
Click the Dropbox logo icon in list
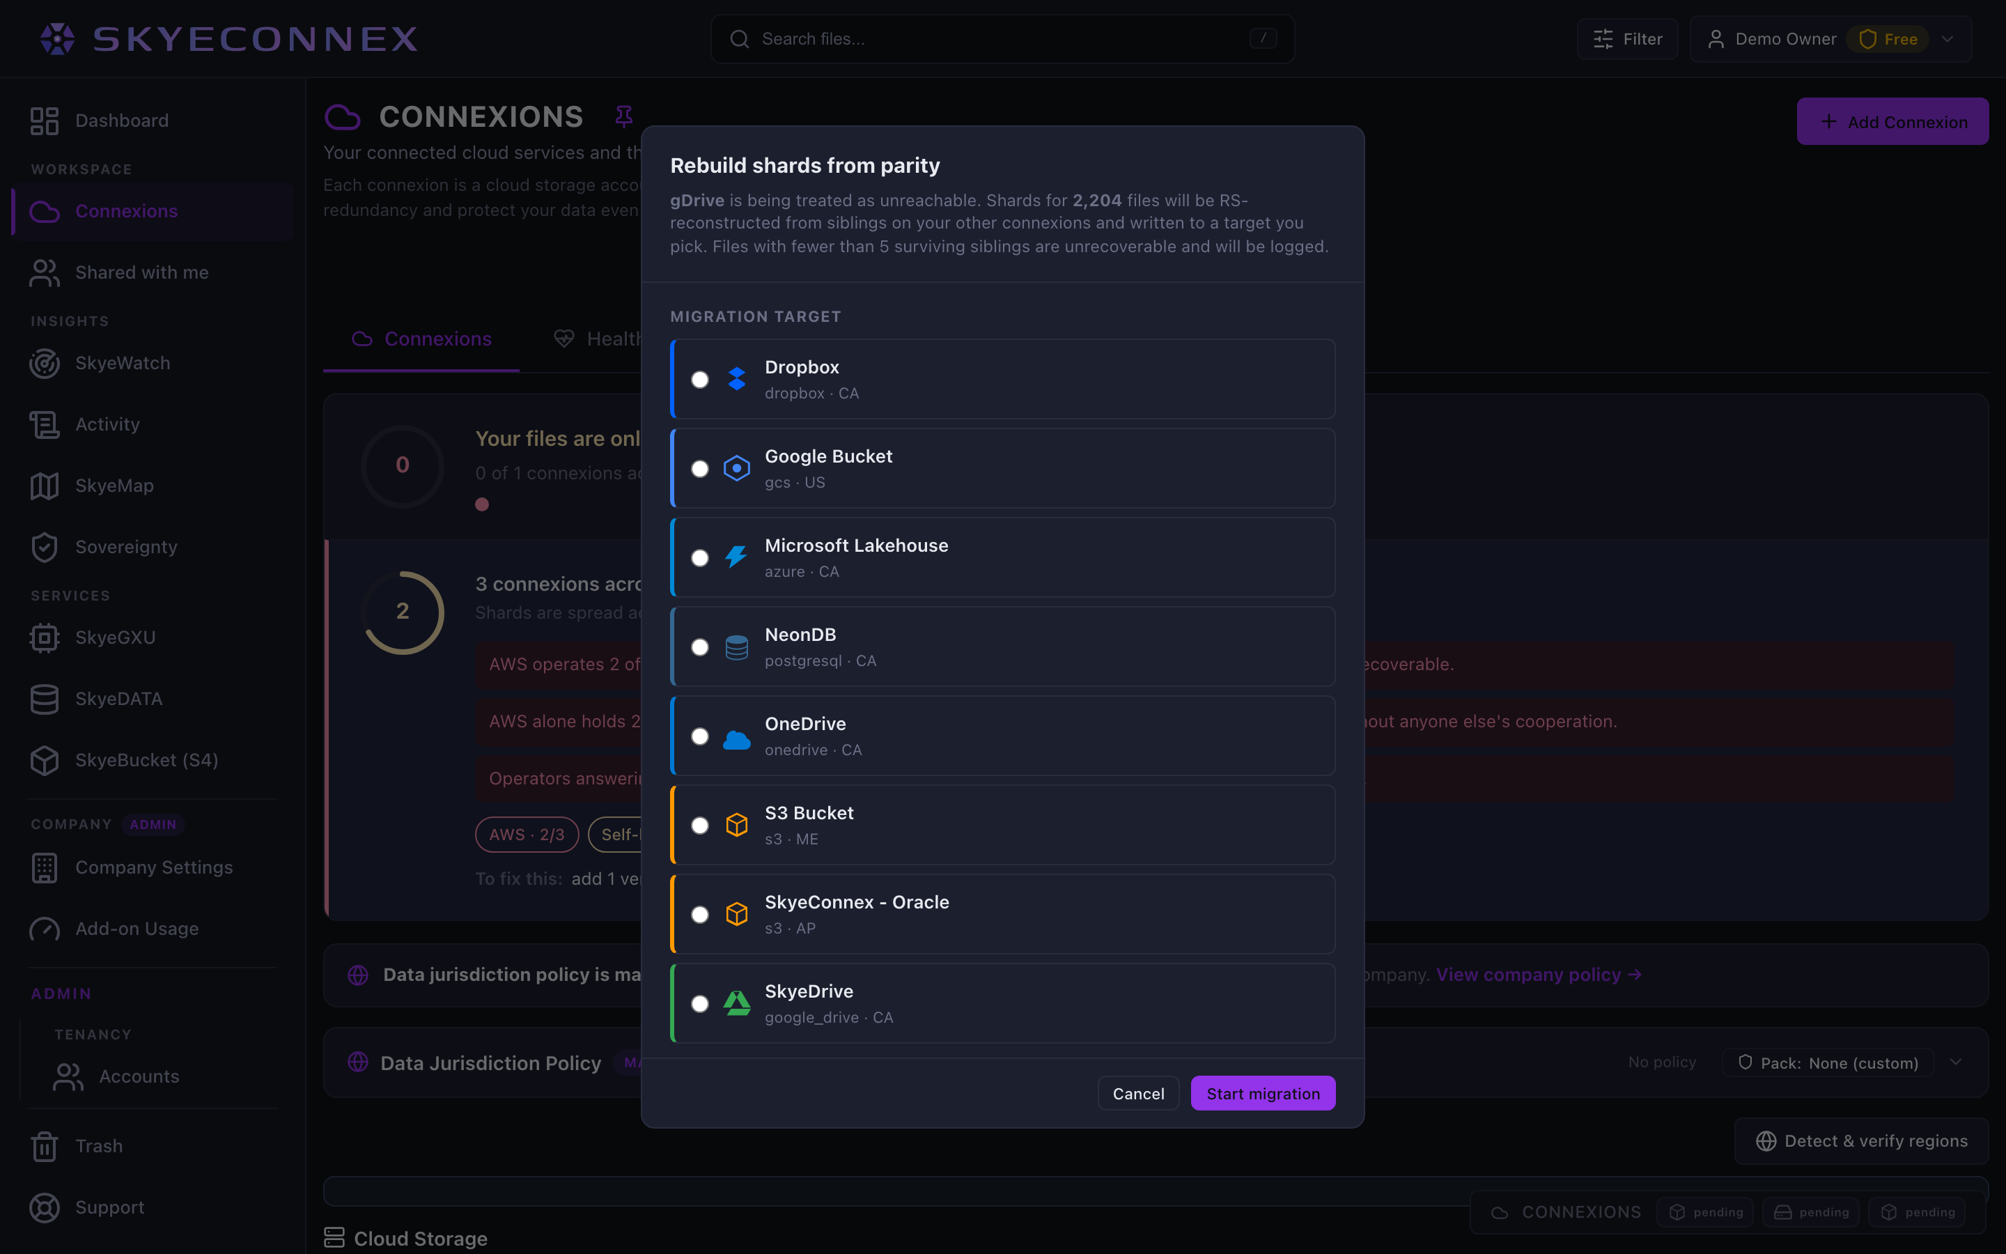click(737, 379)
